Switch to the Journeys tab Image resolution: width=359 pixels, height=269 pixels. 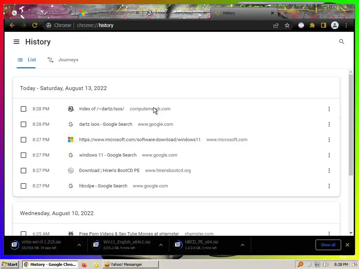point(63,60)
